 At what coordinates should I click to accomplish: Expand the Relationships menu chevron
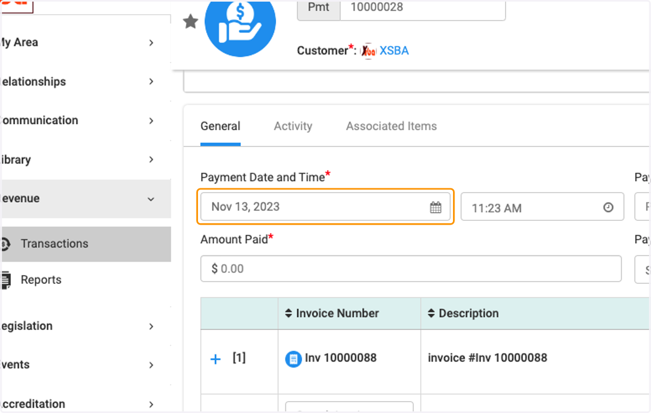point(151,81)
